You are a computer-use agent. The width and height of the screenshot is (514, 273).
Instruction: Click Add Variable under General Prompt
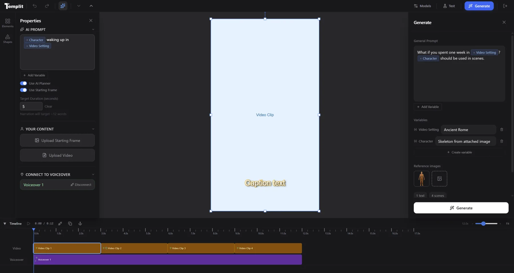428,107
